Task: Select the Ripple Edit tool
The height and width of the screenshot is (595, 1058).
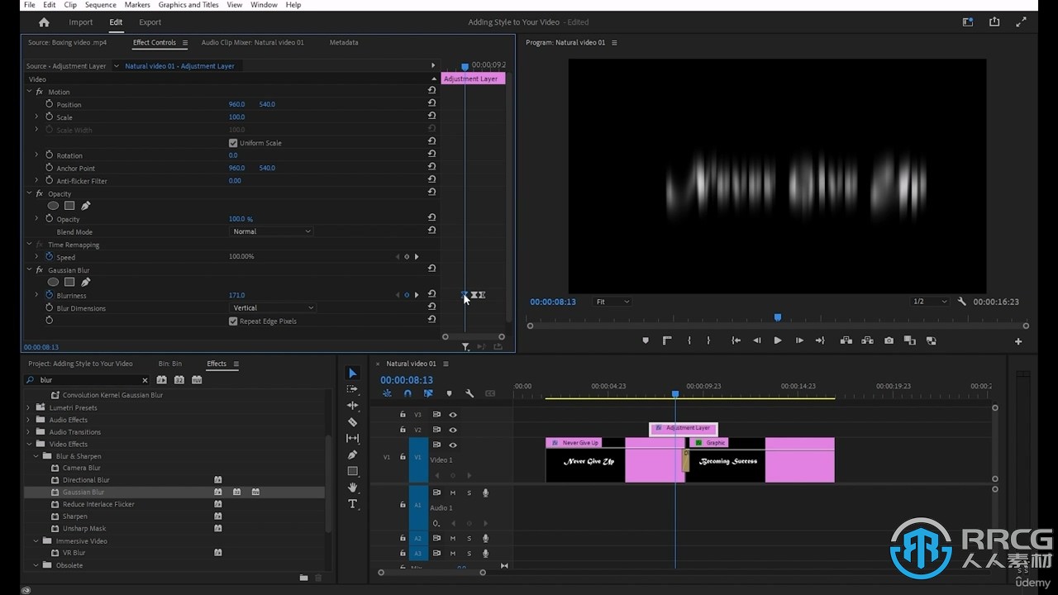Action: click(x=353, y=406)
